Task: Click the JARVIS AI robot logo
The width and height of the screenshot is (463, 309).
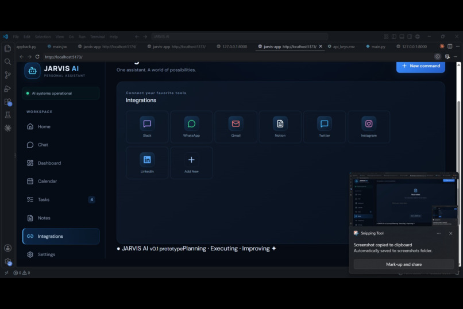Action: [x=33, y=71]
